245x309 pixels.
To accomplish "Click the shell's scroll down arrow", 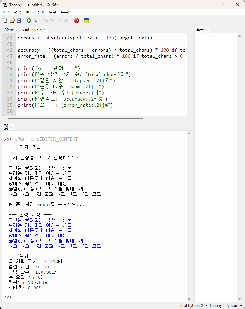I will pos(189,299).
